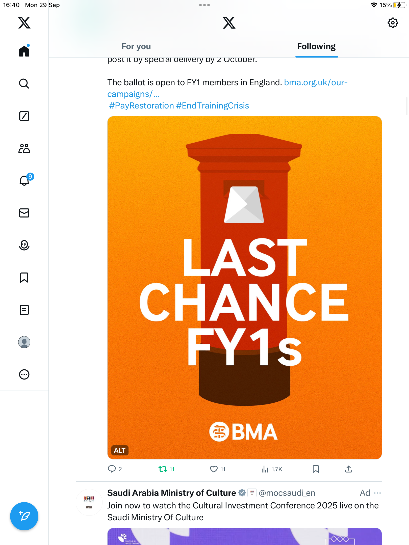409x545 pixels.
Task: Open the profile avatar in sidebar
Action: 24,342
